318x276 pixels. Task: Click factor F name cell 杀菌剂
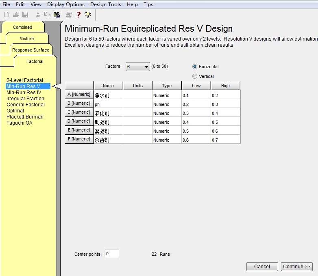(108, 140)
